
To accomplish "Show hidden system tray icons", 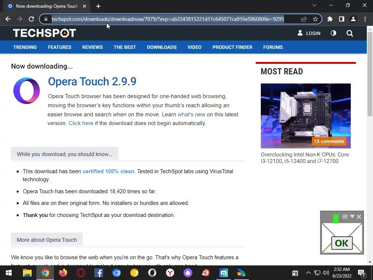I will coord(308,273).
